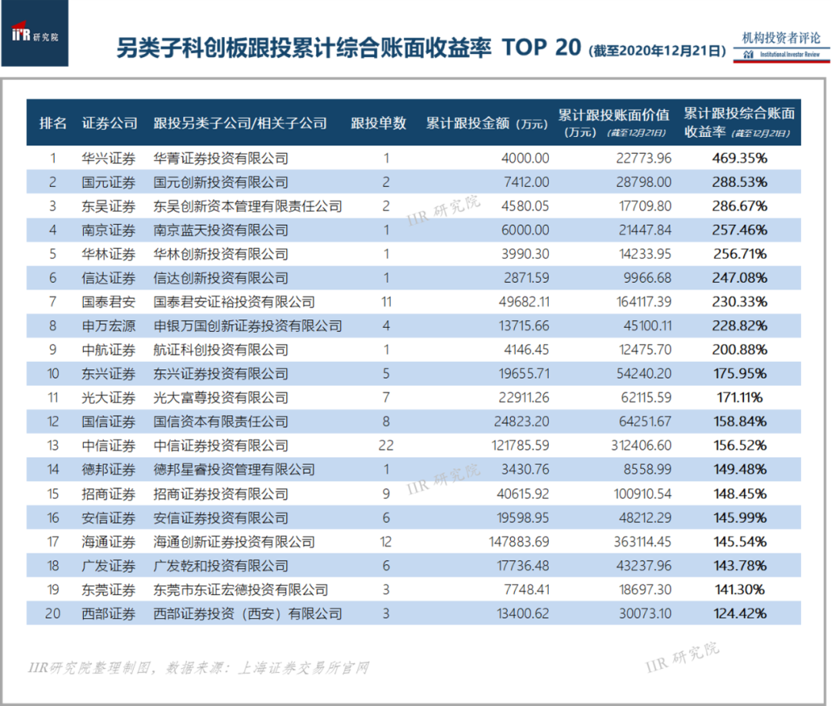Click 华菁证券投资有限公司 in the table
831x706 pixels.
click(221, 158)
